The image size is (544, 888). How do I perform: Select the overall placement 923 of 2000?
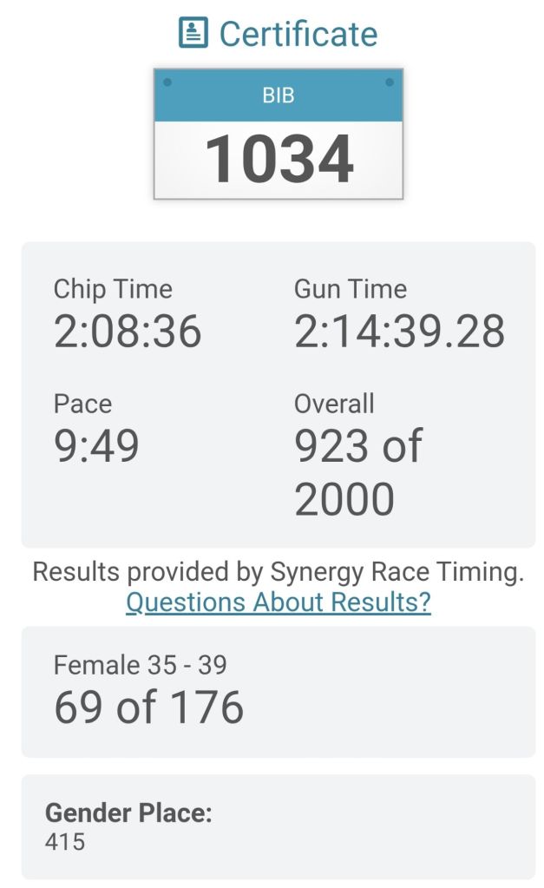(x=357, y=472)
